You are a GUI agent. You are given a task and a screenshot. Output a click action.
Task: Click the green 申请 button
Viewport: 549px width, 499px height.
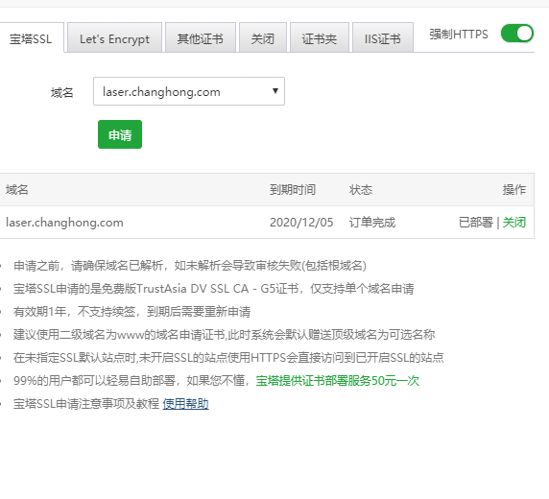(120, 134)
